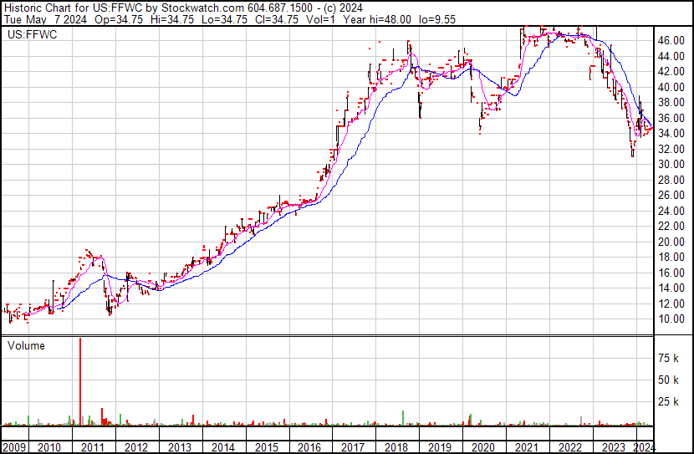Select the 2013 year label on the time axis

coord(180,446)
